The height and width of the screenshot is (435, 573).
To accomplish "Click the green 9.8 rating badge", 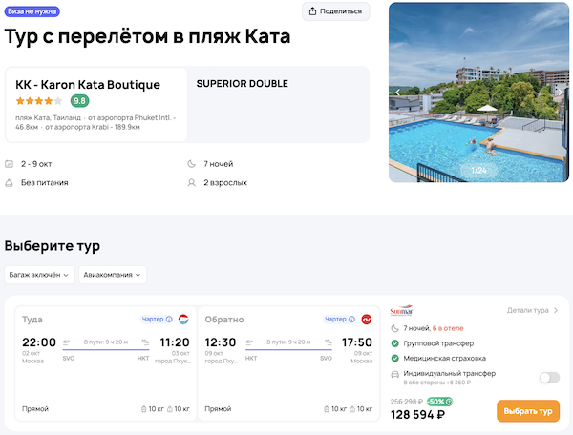I will [80, 101].
